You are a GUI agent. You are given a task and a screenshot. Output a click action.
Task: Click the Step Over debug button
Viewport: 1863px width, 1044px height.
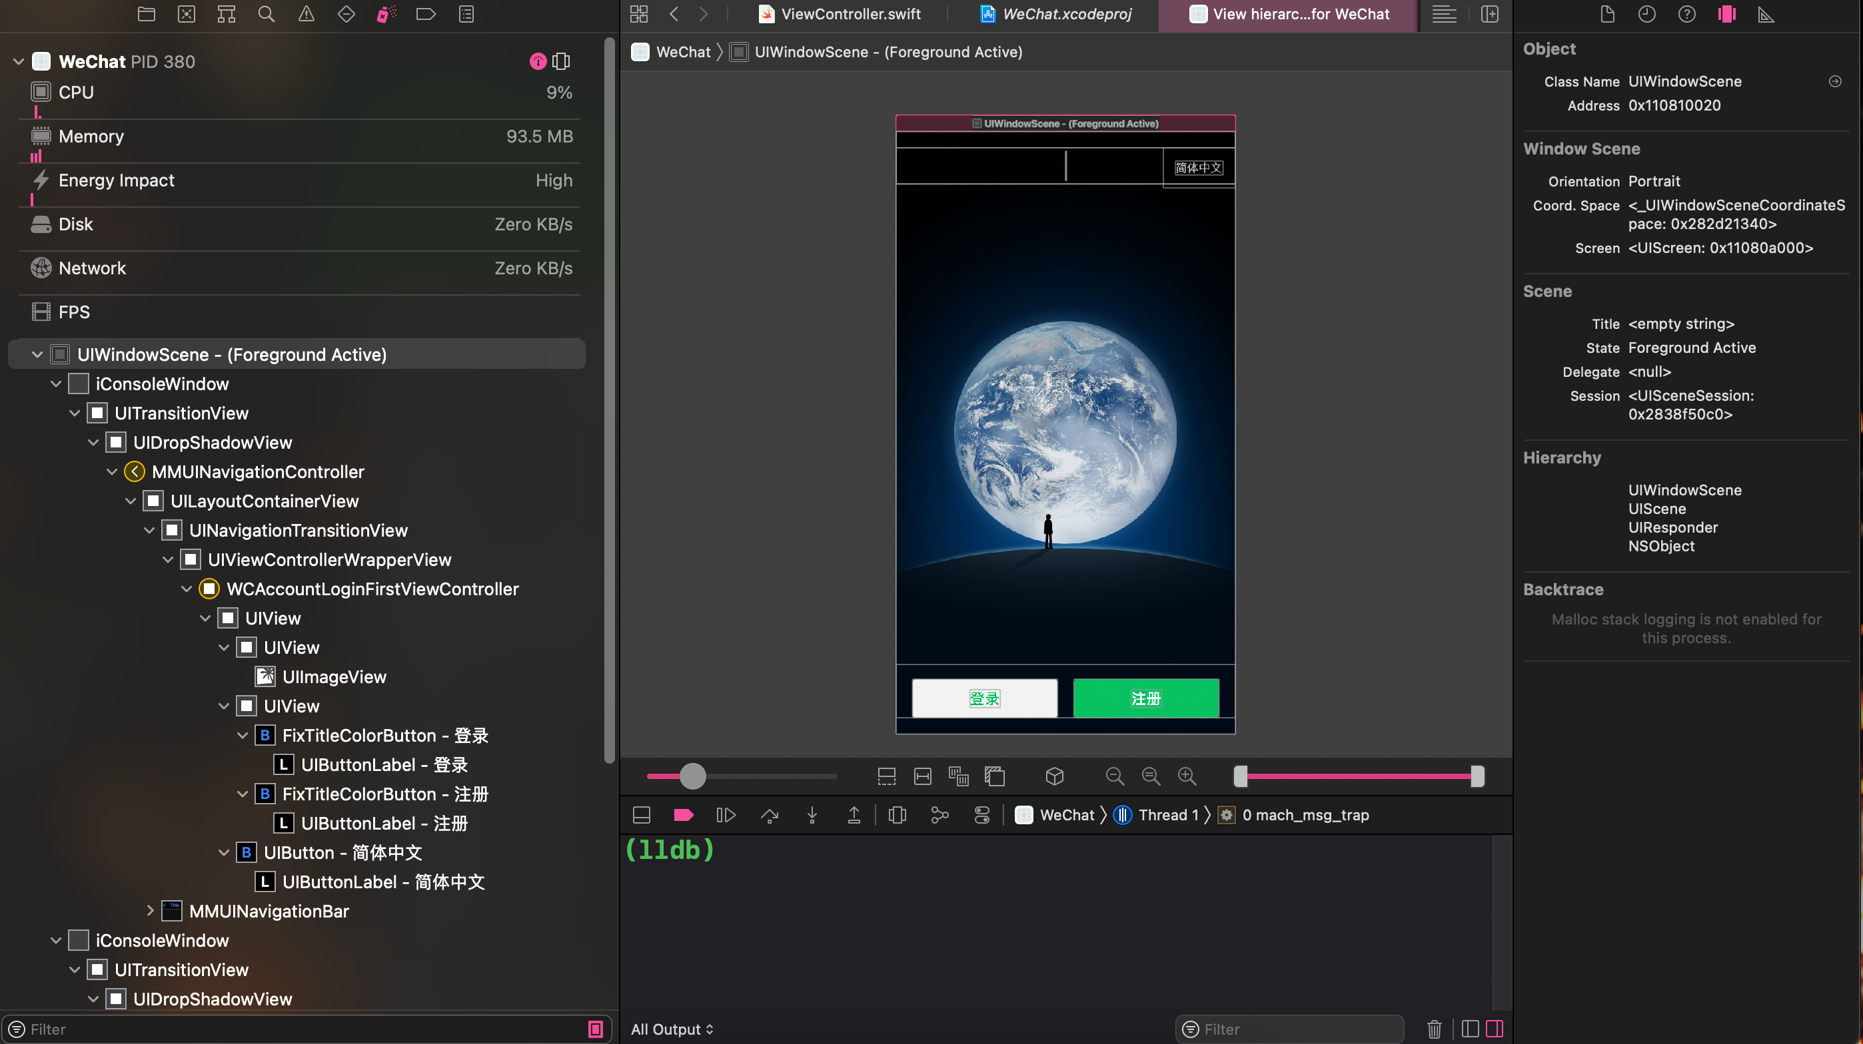[x=770, y=815]
